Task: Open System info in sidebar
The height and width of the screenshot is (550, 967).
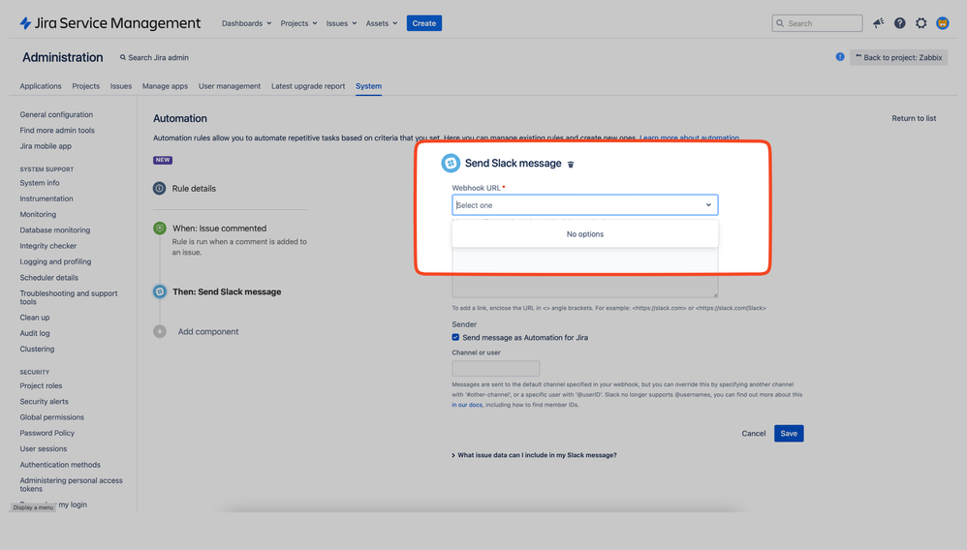Action: click(40, 183)
